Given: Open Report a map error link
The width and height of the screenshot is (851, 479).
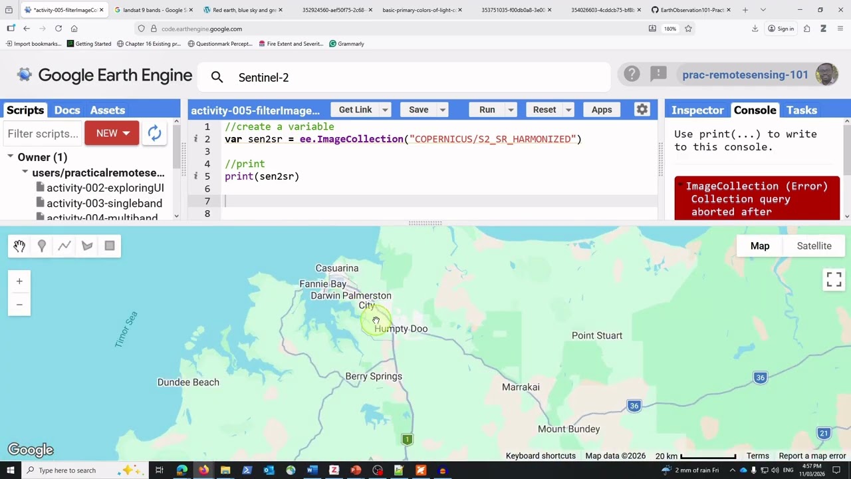Looking at the screenshot, I should coord(812,456).
